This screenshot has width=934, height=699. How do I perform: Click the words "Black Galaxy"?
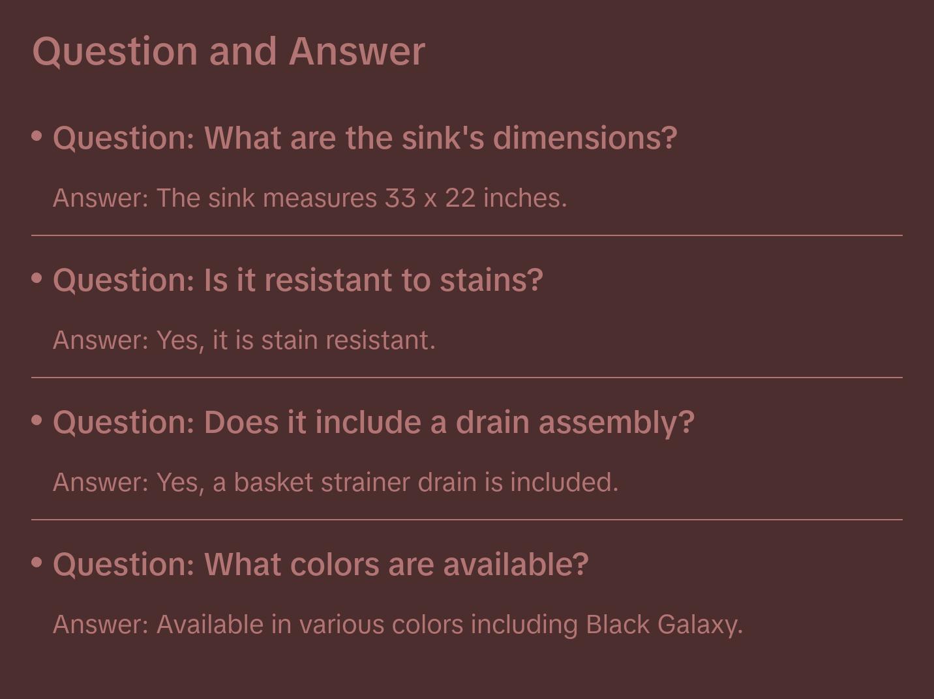pyautogui.click(x=664, y=625)
